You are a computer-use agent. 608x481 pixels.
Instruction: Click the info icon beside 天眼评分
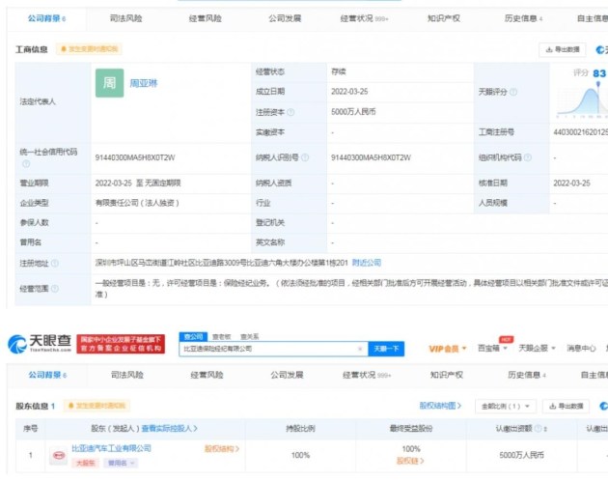click(513, 92)
